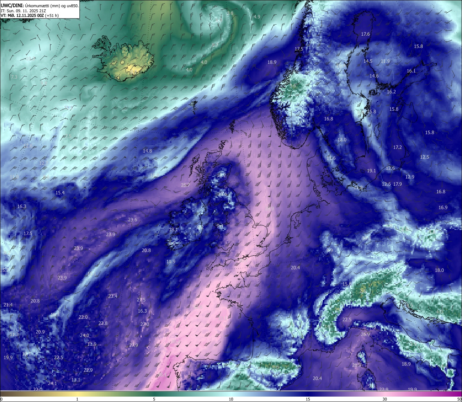The image size is (462, 402).
Task: Click the 7.3 value at the left edge
Action: [x=14, y=77]
